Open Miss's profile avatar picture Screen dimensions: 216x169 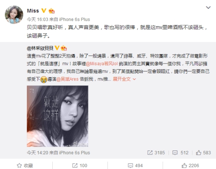point(14,14)
